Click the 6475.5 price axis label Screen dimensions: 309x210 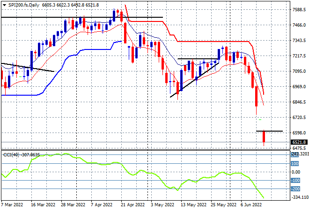pyautogui.click(x=299, y=148)
